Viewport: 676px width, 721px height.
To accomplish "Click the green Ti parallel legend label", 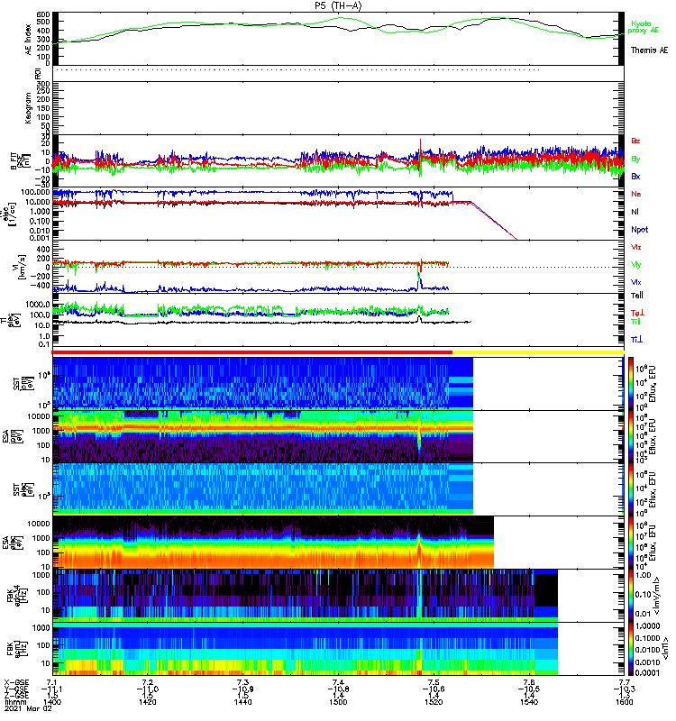I will pos(635,322).
